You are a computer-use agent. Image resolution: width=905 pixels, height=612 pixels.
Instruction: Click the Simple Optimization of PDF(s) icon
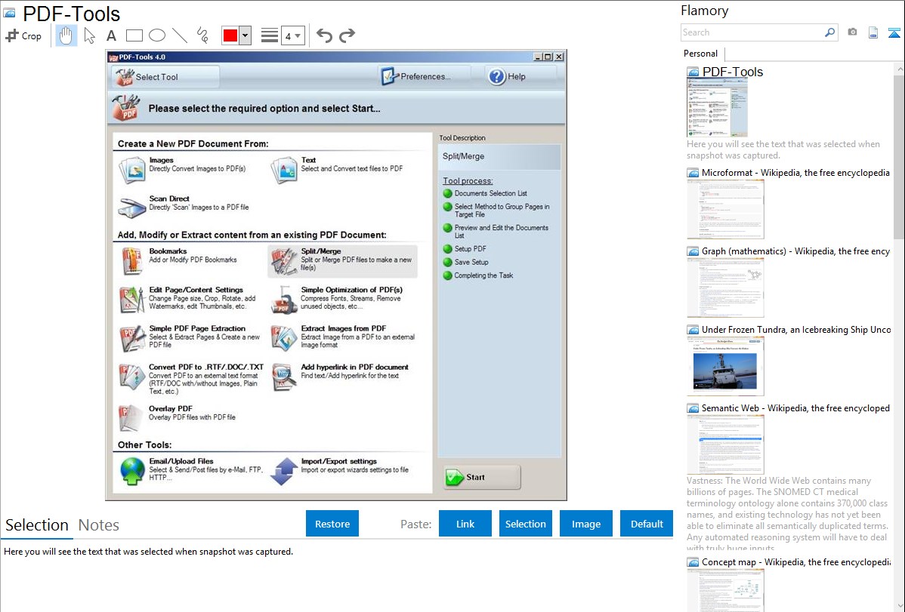(x=284, y=300)
